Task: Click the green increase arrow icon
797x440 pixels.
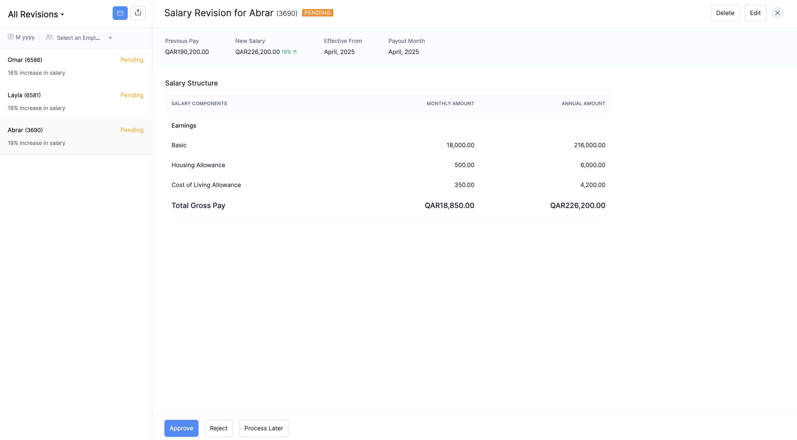Action: [x=295, y=52]
